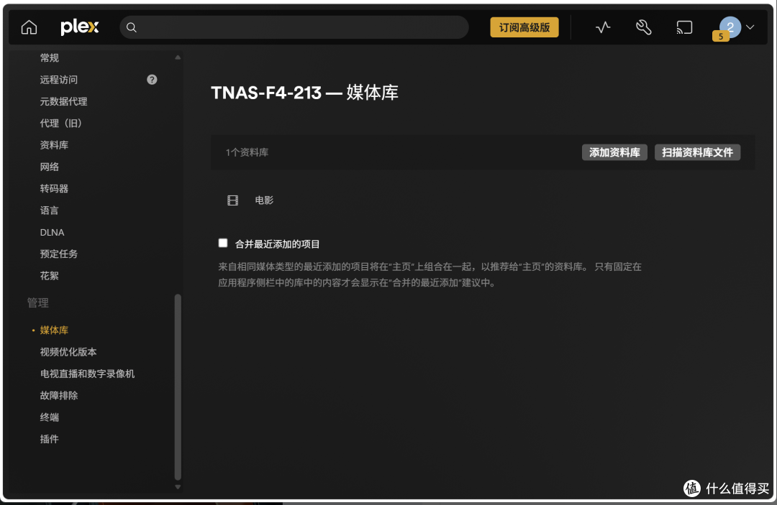Click the sidebar scroll down arrow
This screenshot has width=777, height=505.
[x=178, y=487]
